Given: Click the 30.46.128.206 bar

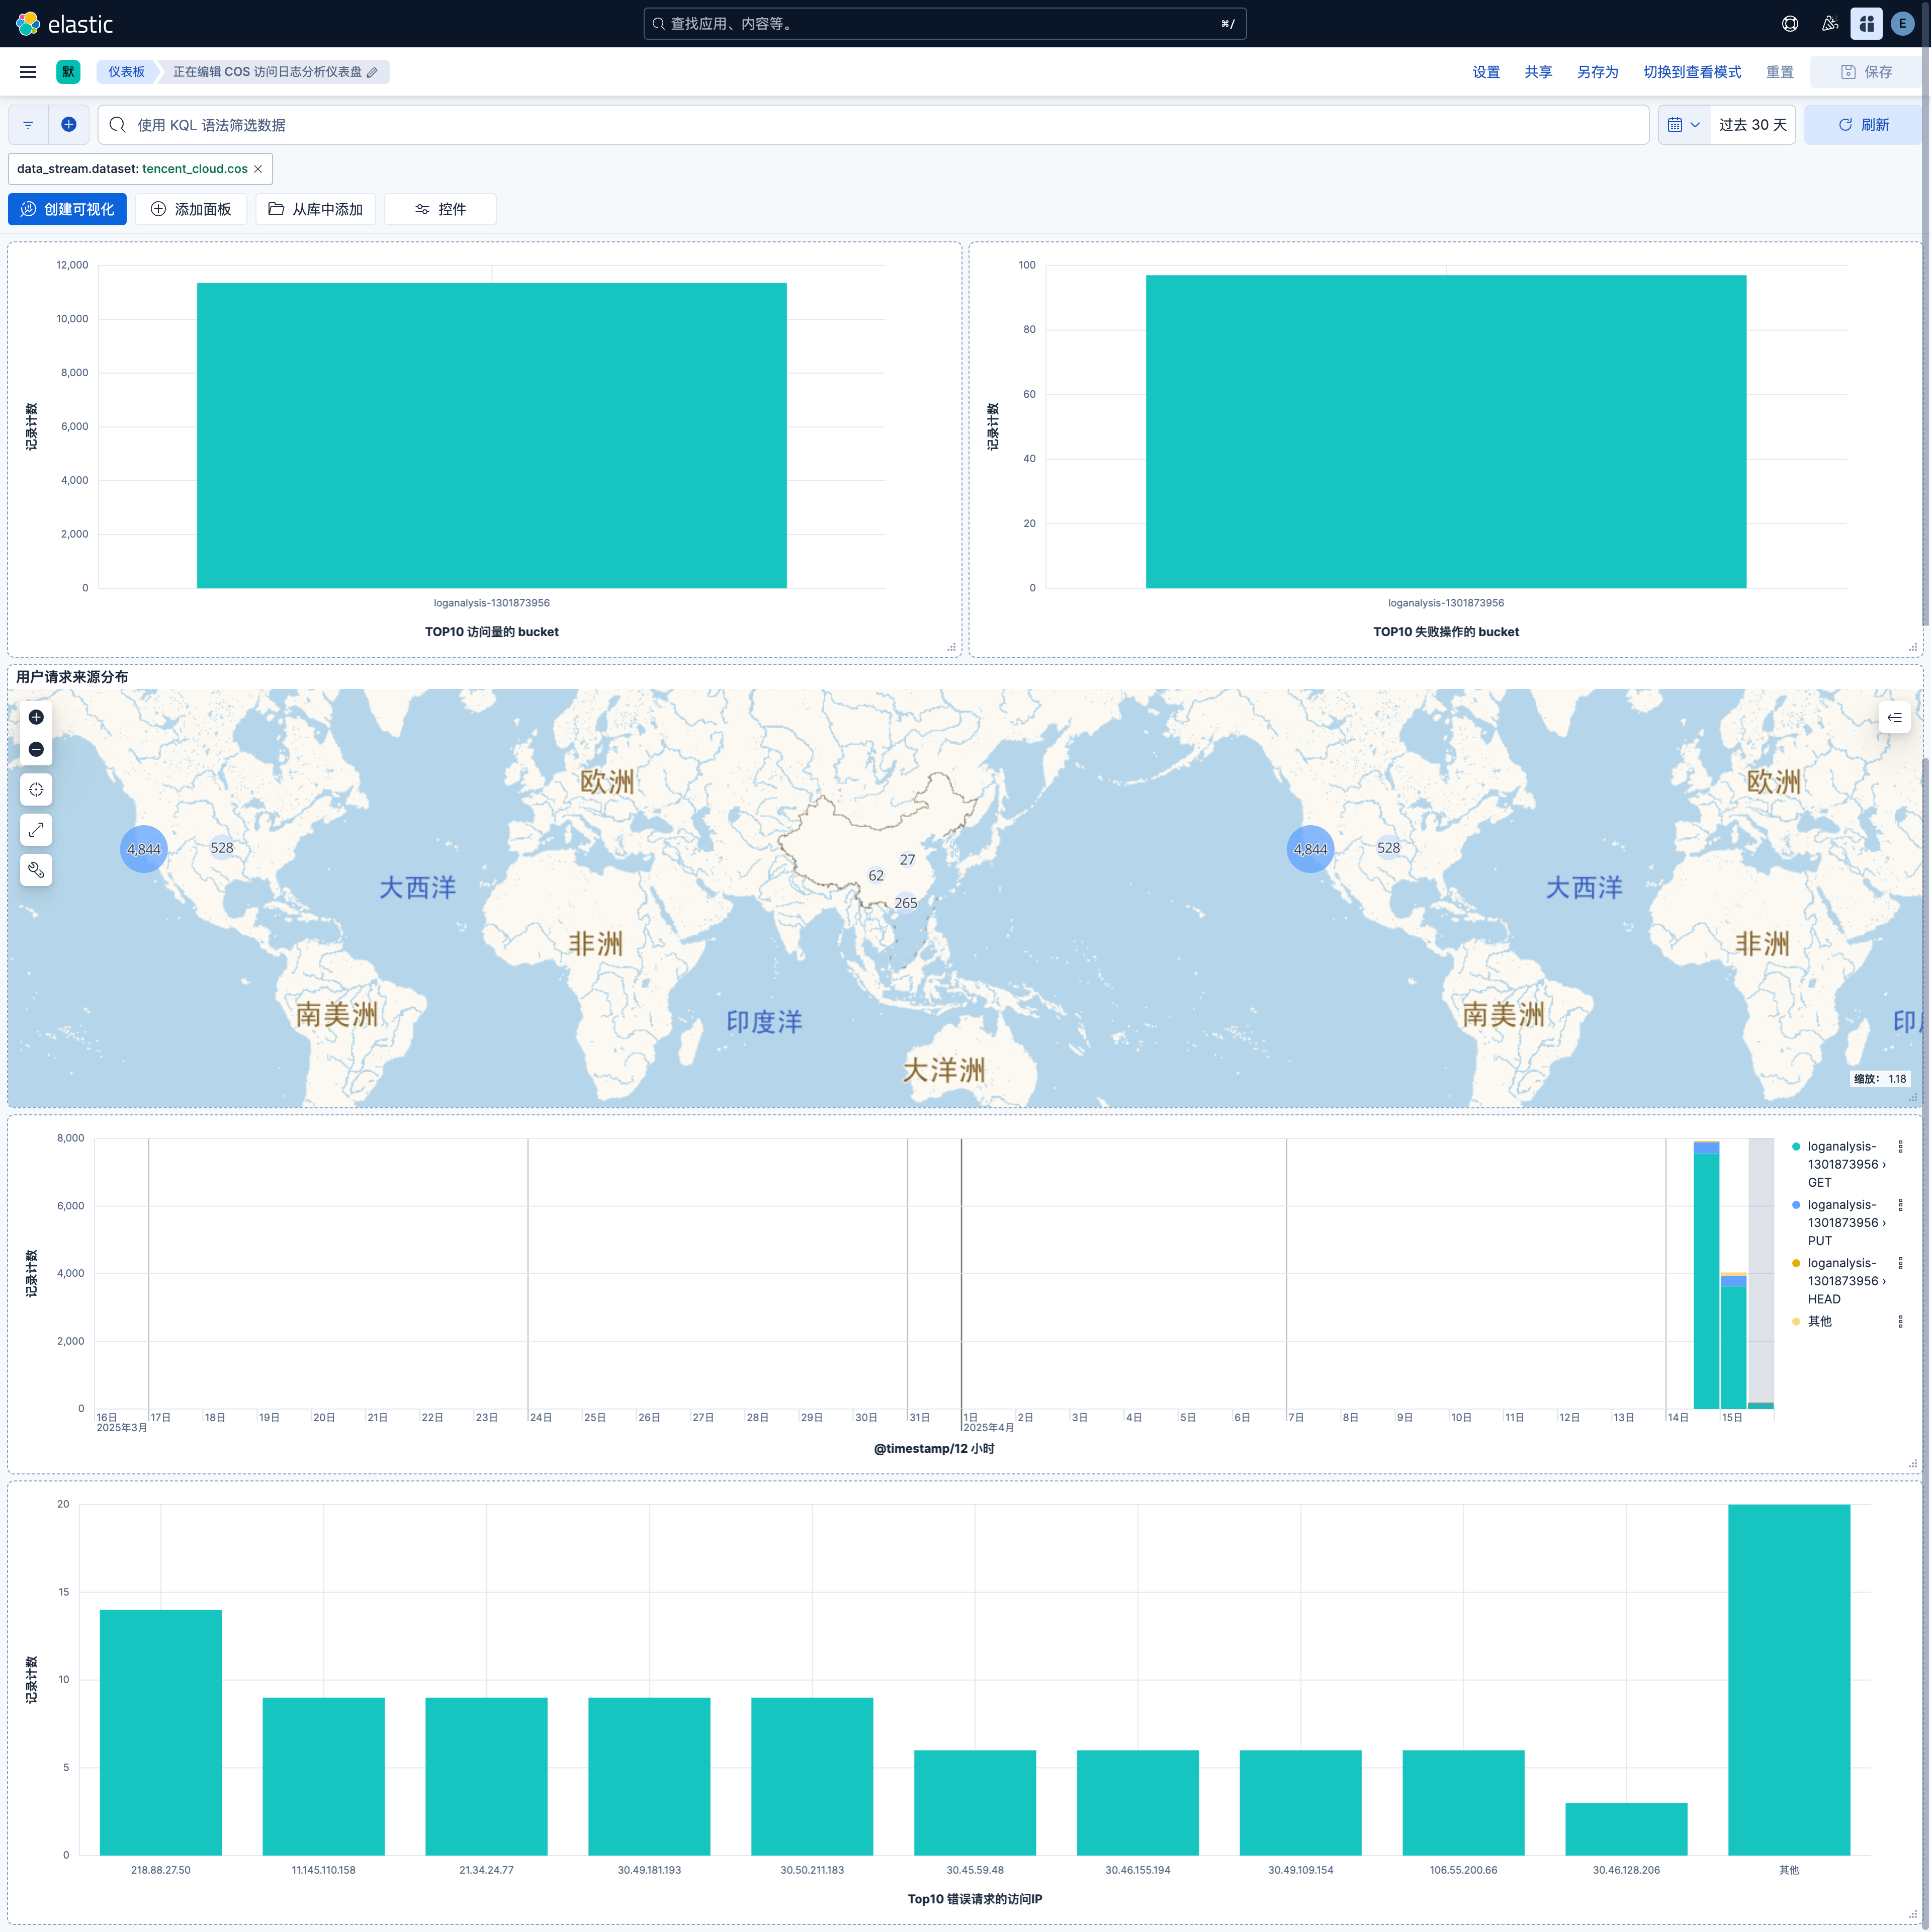Looking at the screenshot, I should coord(1625,1829).
